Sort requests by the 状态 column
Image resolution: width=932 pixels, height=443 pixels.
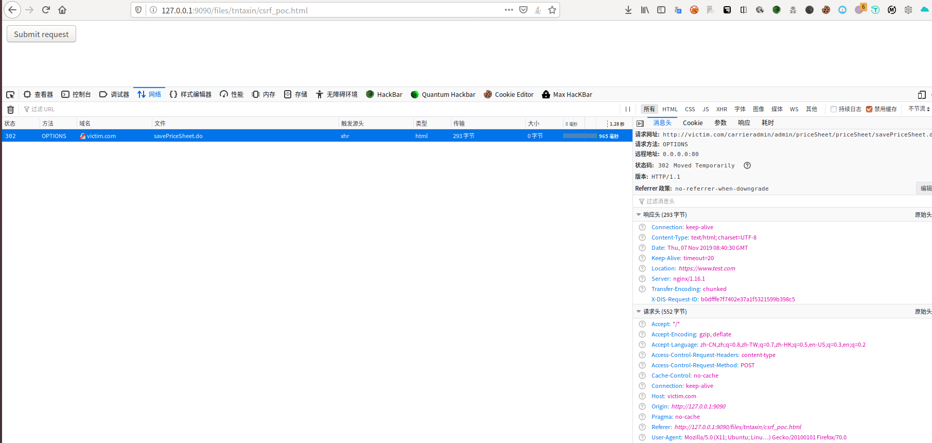tap(21, 124)
